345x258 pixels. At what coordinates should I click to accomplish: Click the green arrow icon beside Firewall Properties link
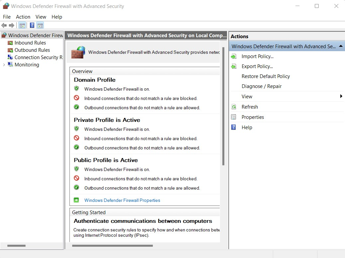point(76,200)
